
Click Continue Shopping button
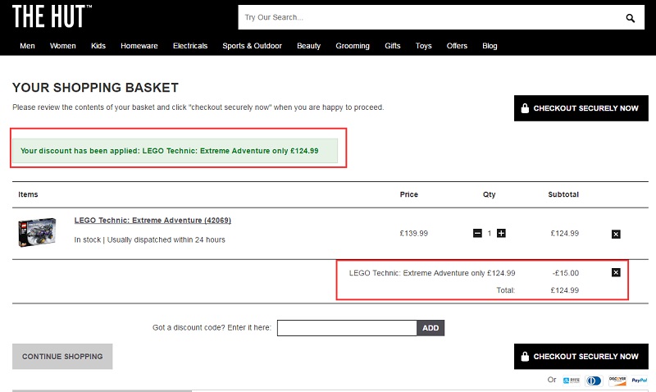62,357
